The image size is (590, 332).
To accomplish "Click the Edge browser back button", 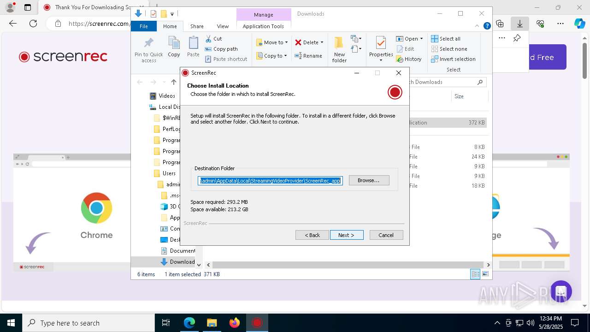I will click(x=13, y=24).
